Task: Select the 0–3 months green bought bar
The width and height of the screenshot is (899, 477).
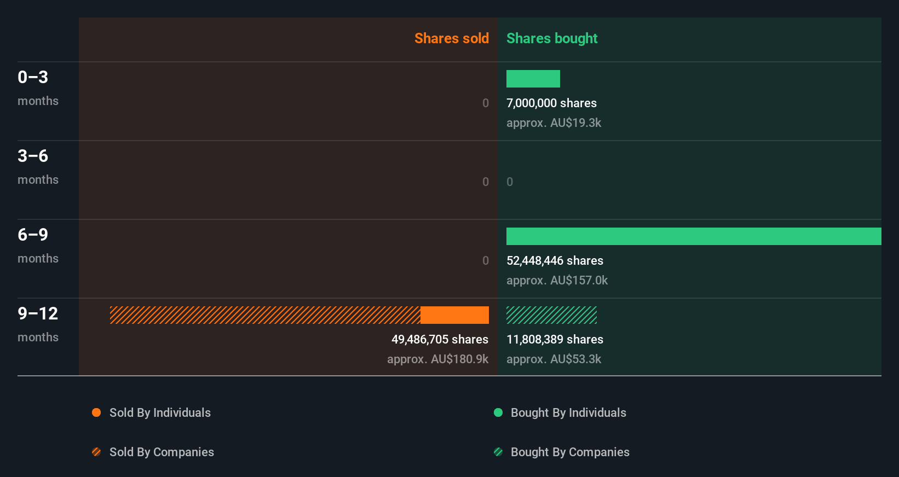Action: (533, 79)
